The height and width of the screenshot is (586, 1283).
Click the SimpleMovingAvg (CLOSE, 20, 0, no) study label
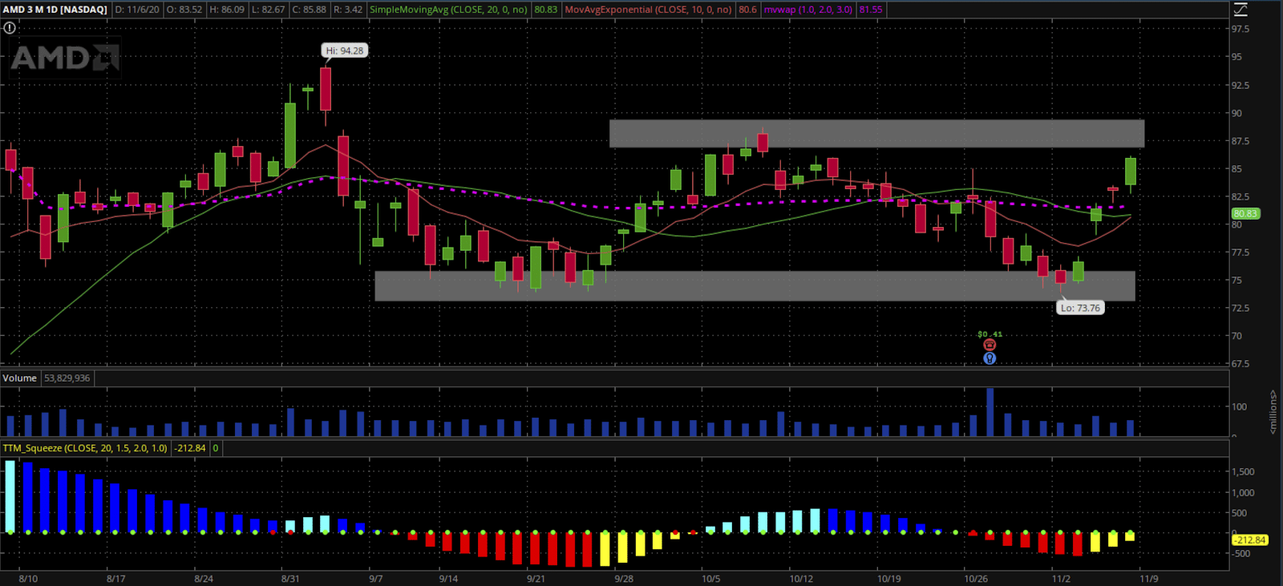[448, 10]
